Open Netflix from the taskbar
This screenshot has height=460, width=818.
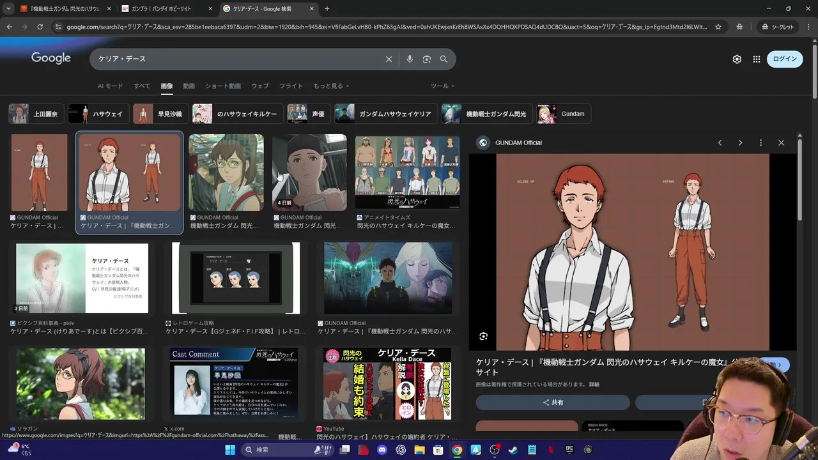550,450
